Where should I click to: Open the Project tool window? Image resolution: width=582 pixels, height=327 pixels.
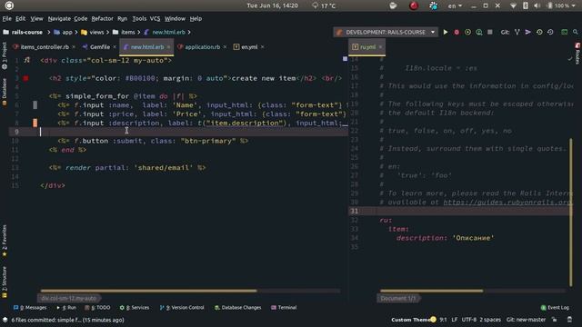pyautogui.click(x=5, y=56)
